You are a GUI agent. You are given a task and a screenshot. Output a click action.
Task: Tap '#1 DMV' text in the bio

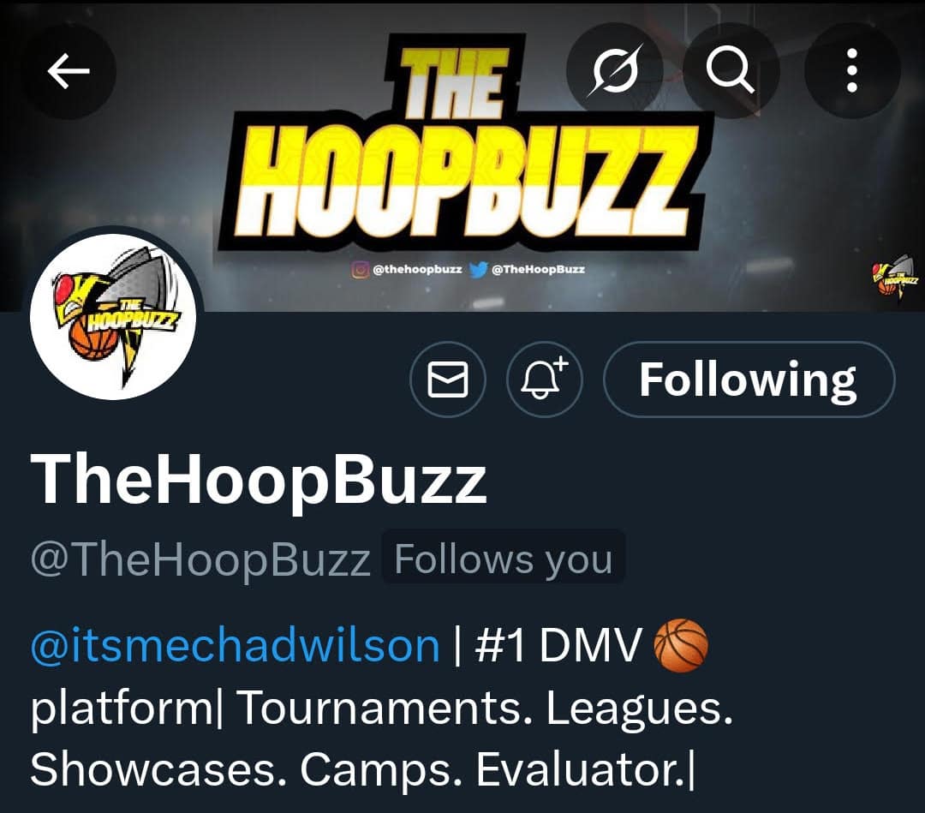(x=558, y=645)
